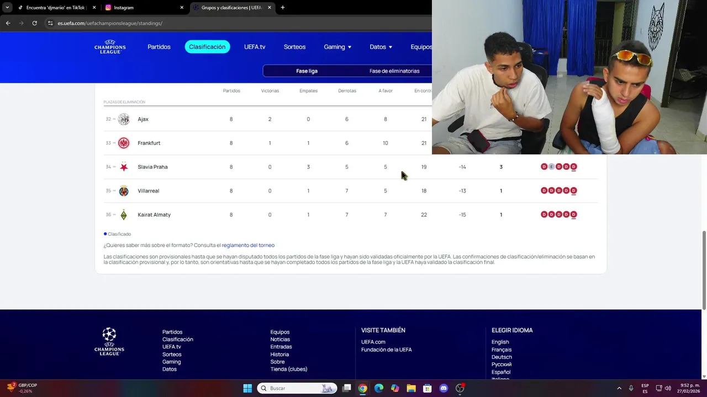Open Microsoft Edge from the taskbar
Screen dimensions: 707x397
379,388
